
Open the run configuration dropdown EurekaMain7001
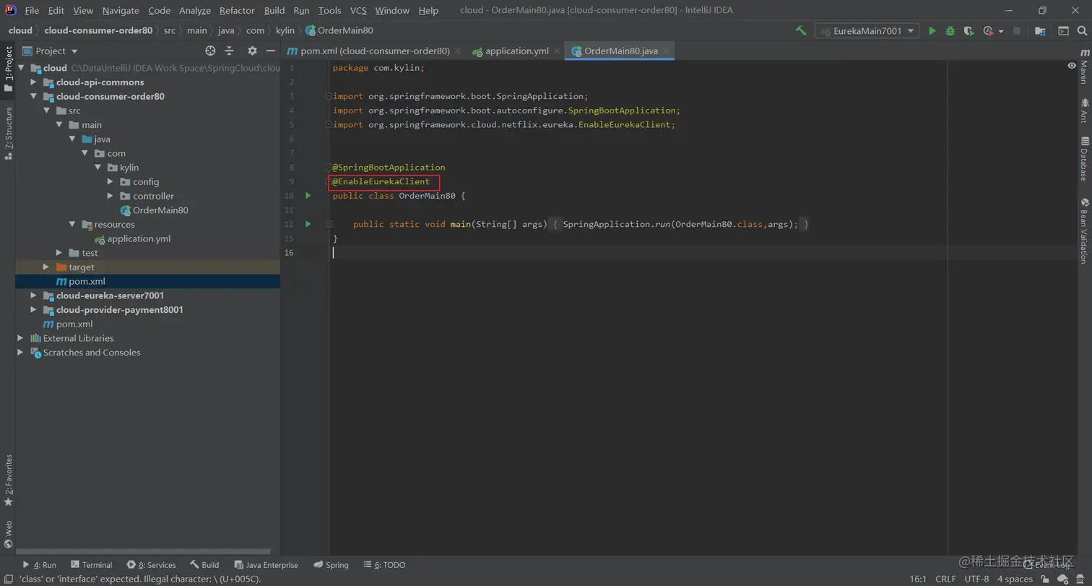pyautogui.click(x=867, y=31)
